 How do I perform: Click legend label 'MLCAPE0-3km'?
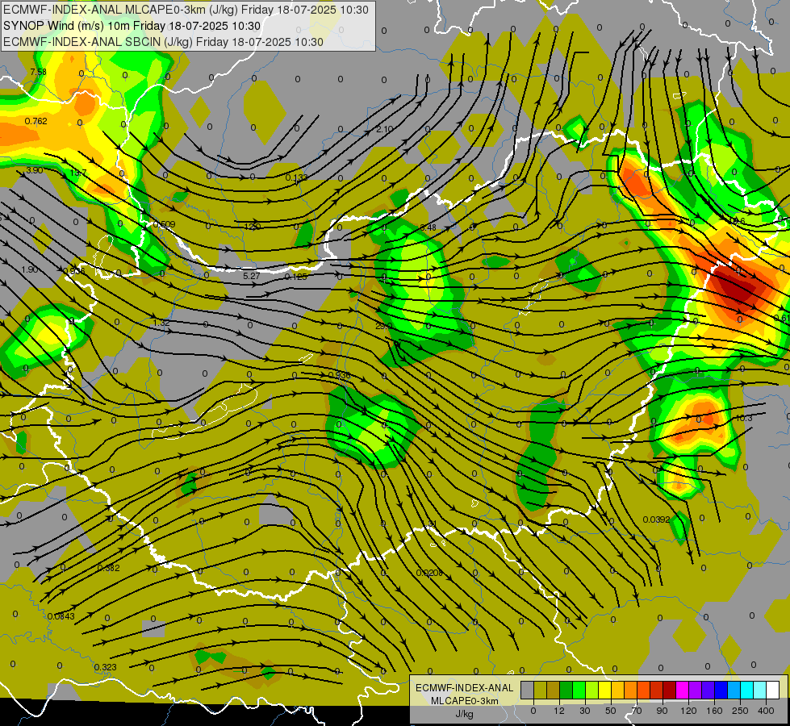pos(464,701)
